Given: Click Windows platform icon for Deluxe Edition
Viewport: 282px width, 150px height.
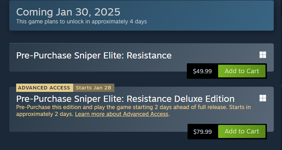Looking at the screenshot, I should click(x=263, y=98).
